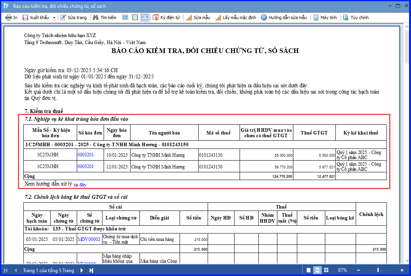The image size is (411, 276).
Task: Open invoice 0003201 dated 12/01/2025
Action: point(85,166)
